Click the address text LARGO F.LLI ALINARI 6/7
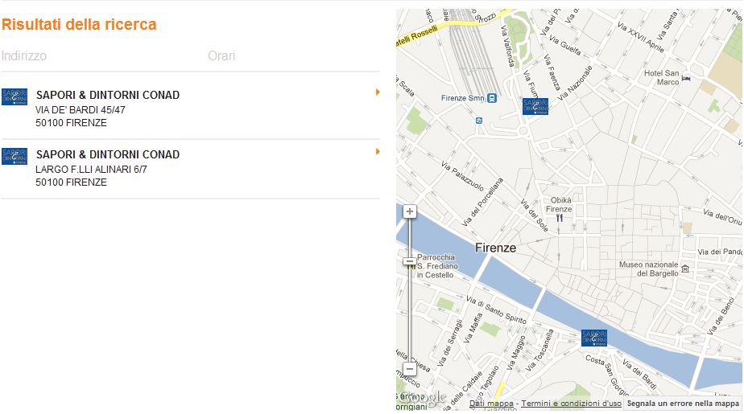Screen dimensions: 744x414 (x=91, y=169)
